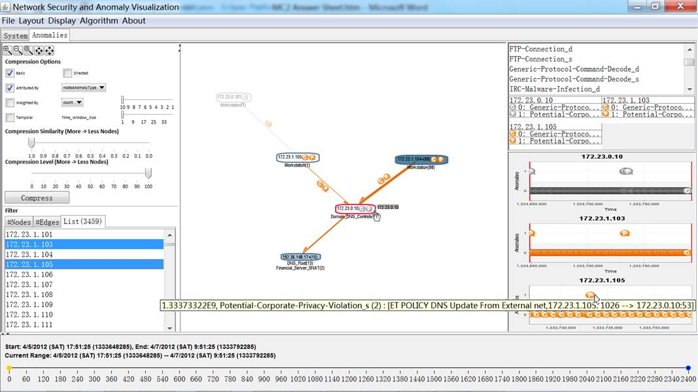Click the orange G icon under 172.23.1.105 legend
The height and width of the screenshot is (392, 698).
(513, 134)
